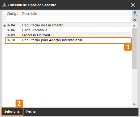Click the filter field under Descrição
Screen dimensions: 140x117
(76, 19)
